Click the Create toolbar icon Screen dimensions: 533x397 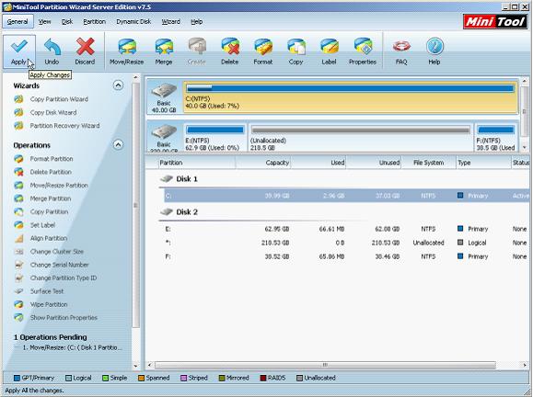tap(197, 47)
